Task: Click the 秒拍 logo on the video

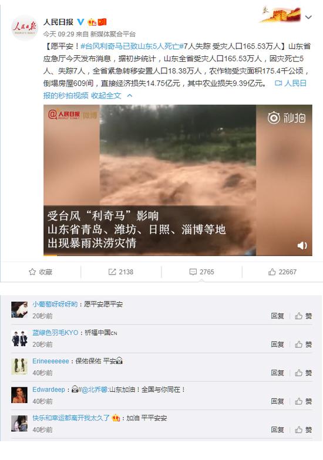Action: [287, 117]
